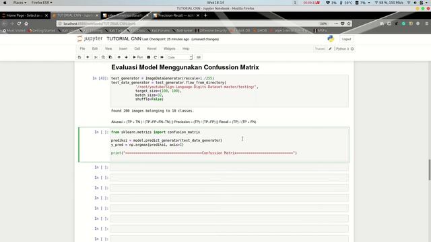
Task: Close the Home Page browser tab
Action: [46, 15]
